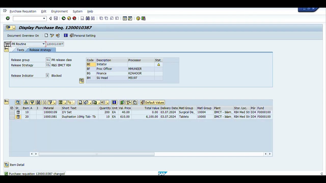Click the Back green arrow icon
Viewport: 326px width, 183px height.
[x=64, y=18]
